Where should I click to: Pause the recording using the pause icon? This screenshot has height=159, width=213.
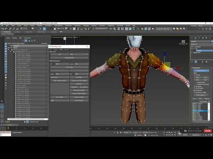point(185,131)
